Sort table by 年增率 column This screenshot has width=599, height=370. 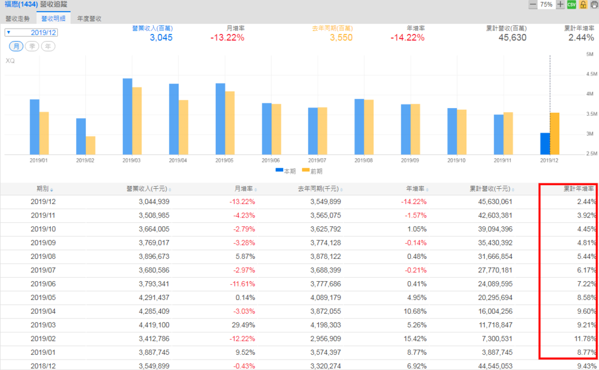coord(416,189)
